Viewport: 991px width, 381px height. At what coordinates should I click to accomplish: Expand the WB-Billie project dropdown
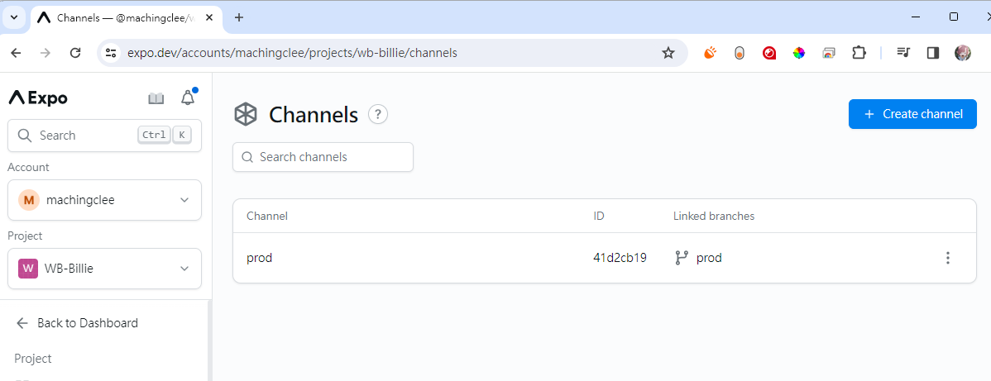point(104,269)
